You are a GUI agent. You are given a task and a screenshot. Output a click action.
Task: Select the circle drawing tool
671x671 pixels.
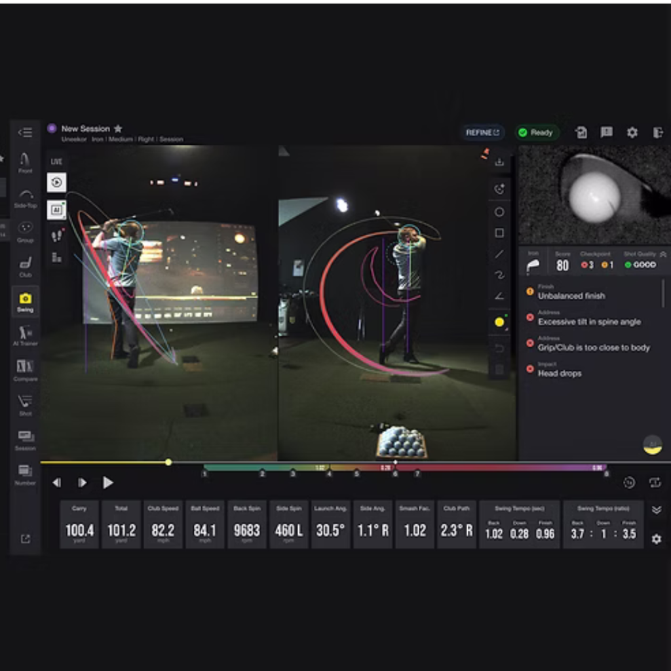click(x=499, y=212)
